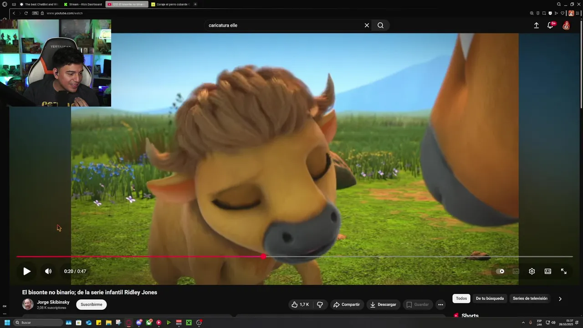583x328 pixels.
Task: Open Opera zoom find-in-page icon
Action: coord(532,13)
